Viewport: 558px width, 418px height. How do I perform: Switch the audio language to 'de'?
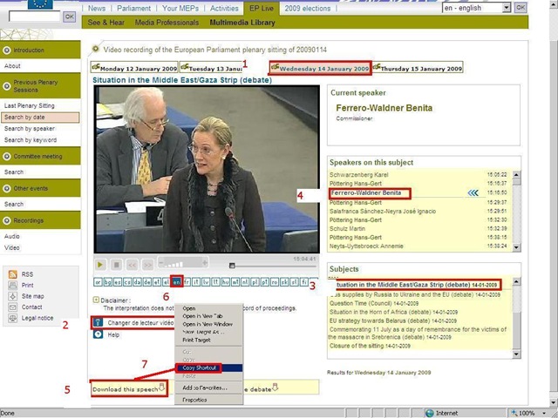[146, 282]
